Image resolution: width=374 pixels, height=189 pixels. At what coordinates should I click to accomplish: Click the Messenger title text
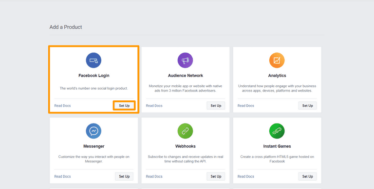click(x=93, y=146)
